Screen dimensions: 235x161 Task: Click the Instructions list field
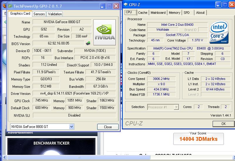(189, 64)
